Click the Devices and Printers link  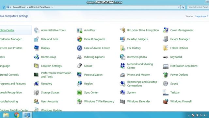coord(11,48)
